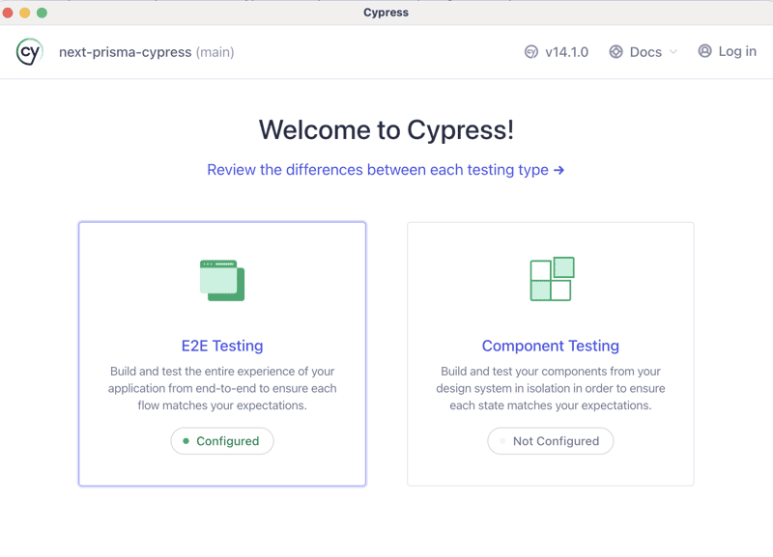Click the E2E Testing browser window icon
Screen dimensions: 773x557
point(222,280)
